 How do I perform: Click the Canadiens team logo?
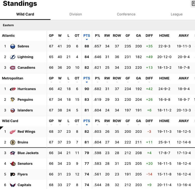tap(13, 68)
